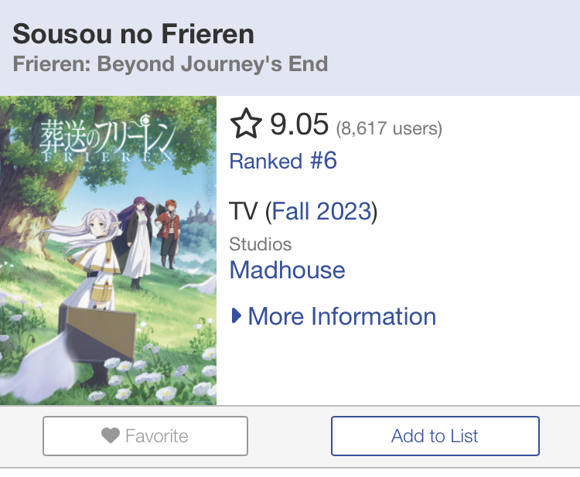Open the Frieren poster thumbnail
This screenshot has height=477, width=580.
108,250
